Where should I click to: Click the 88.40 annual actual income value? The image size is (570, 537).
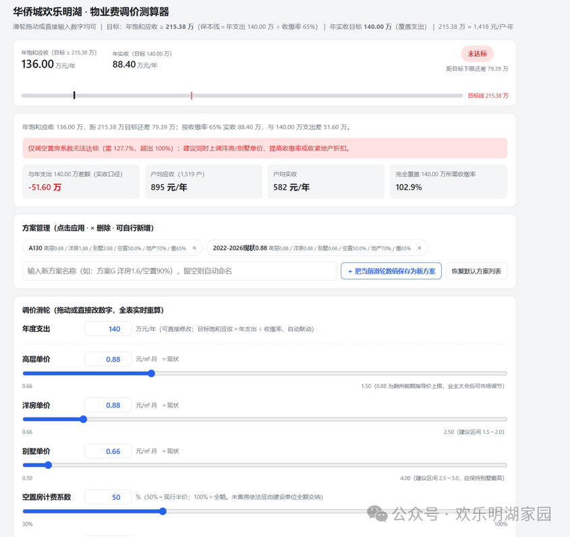[x=124, y=64]
